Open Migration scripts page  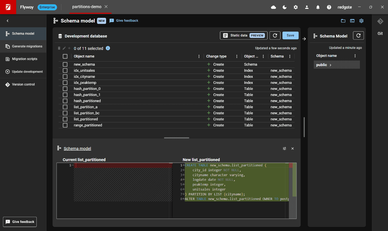coord(23,59)
